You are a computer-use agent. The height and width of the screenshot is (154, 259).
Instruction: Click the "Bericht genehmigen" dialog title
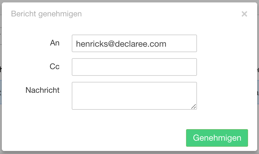46,14
